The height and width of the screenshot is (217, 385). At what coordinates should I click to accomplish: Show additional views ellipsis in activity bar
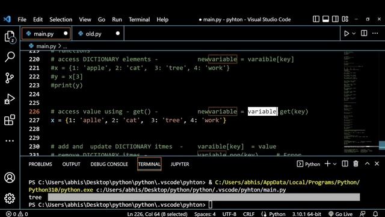point(10,140)
